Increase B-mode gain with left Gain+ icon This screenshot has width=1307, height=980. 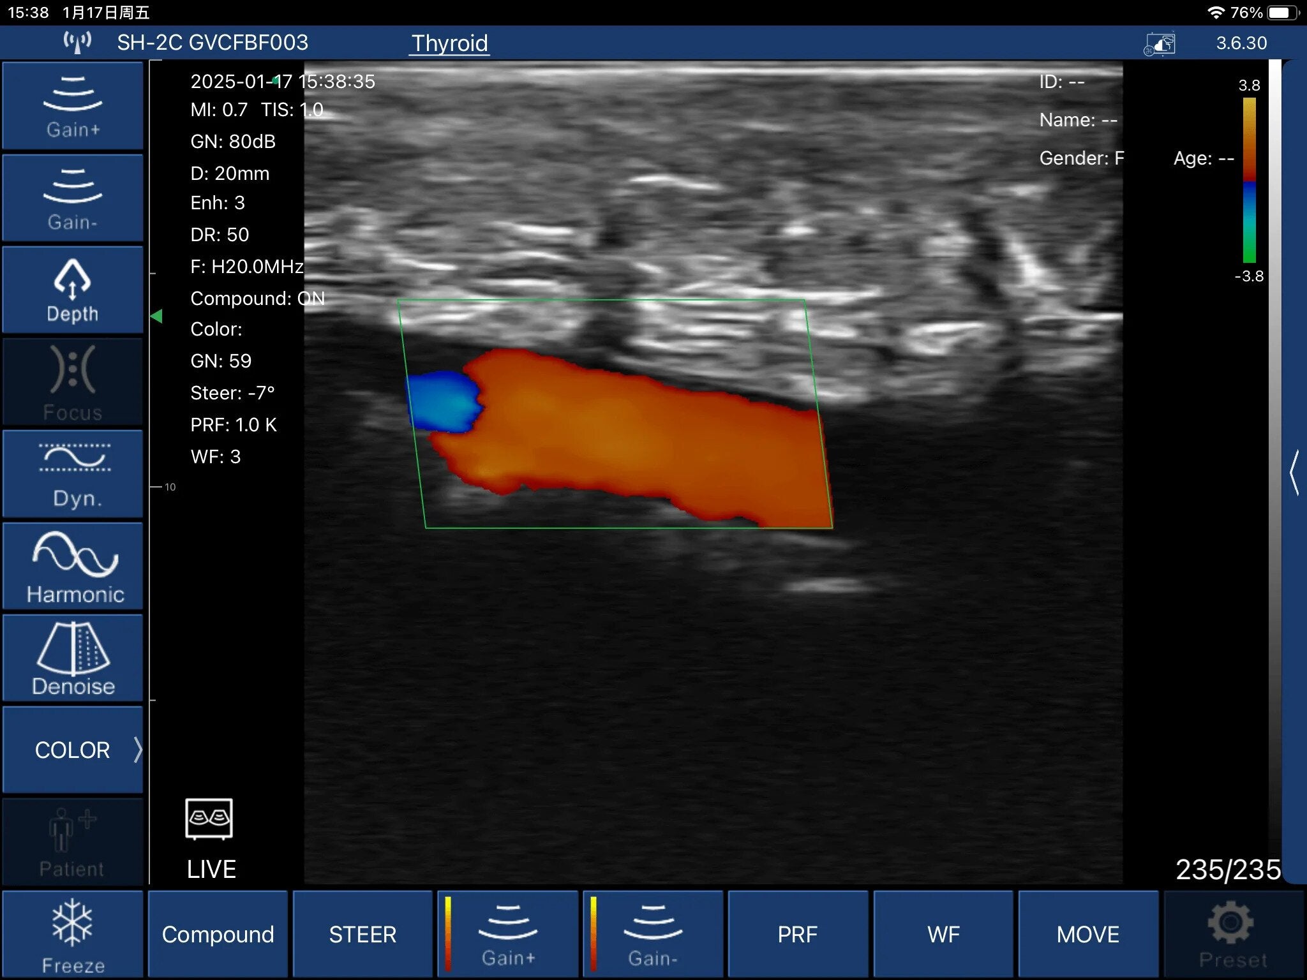coord(73,106)
